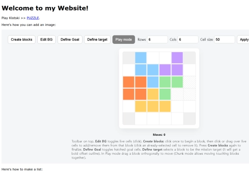Select the Edit BG mode

[x=47, y=39]
